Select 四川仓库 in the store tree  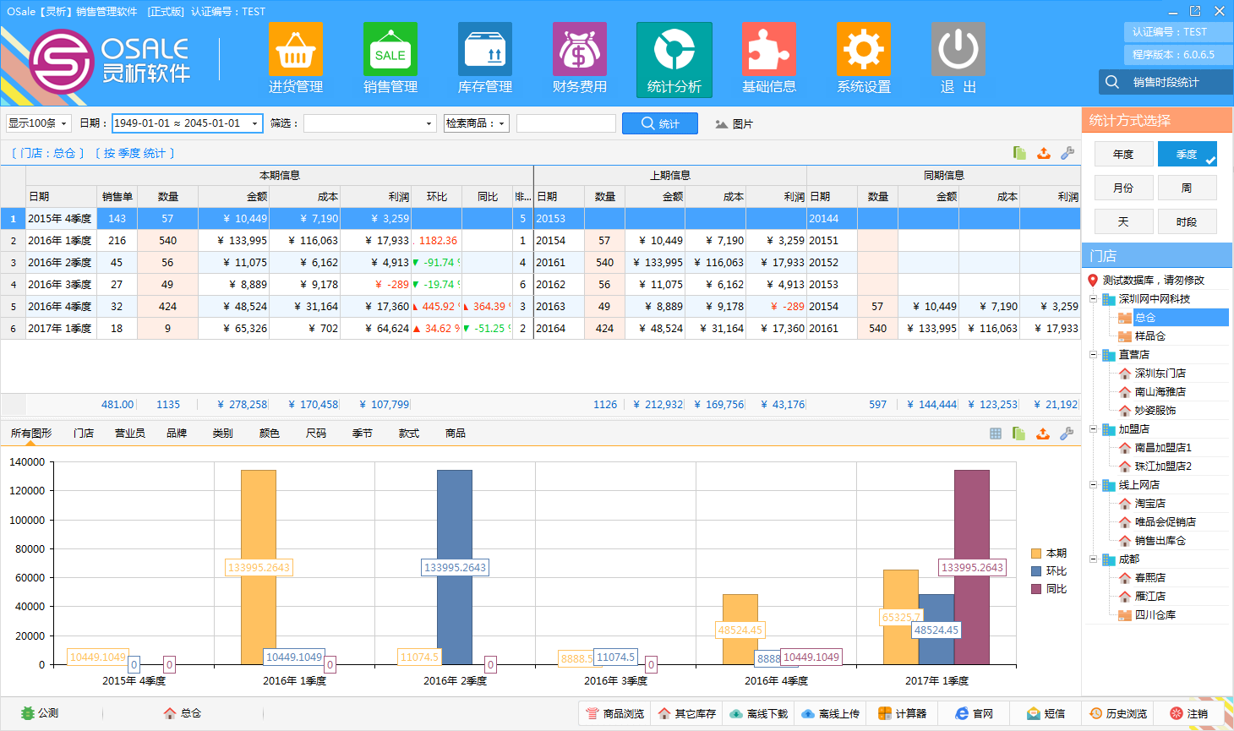(x=1155, y=615)
